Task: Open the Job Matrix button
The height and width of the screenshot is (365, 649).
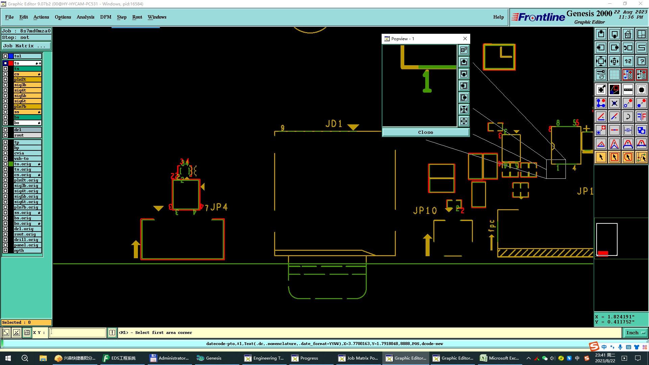Action: 26,46
